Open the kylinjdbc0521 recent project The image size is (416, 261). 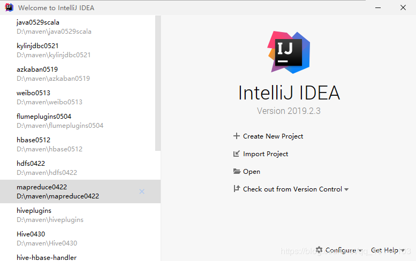point(54,50)
